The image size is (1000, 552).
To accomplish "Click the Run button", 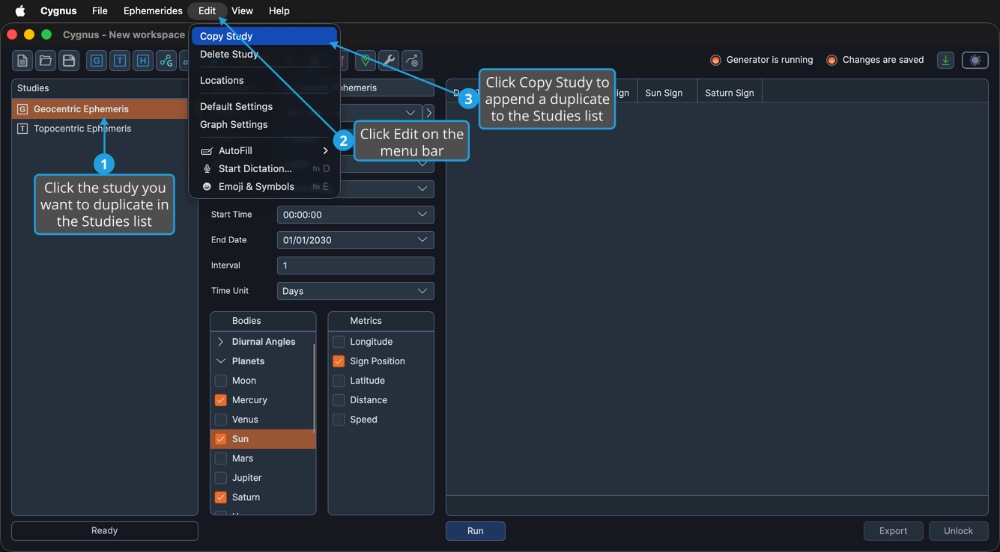I will coord(476,531).
